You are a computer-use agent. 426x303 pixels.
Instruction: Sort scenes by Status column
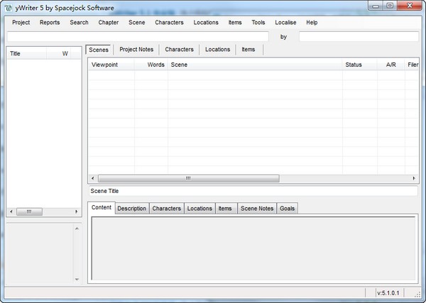[x=360, y=65]
